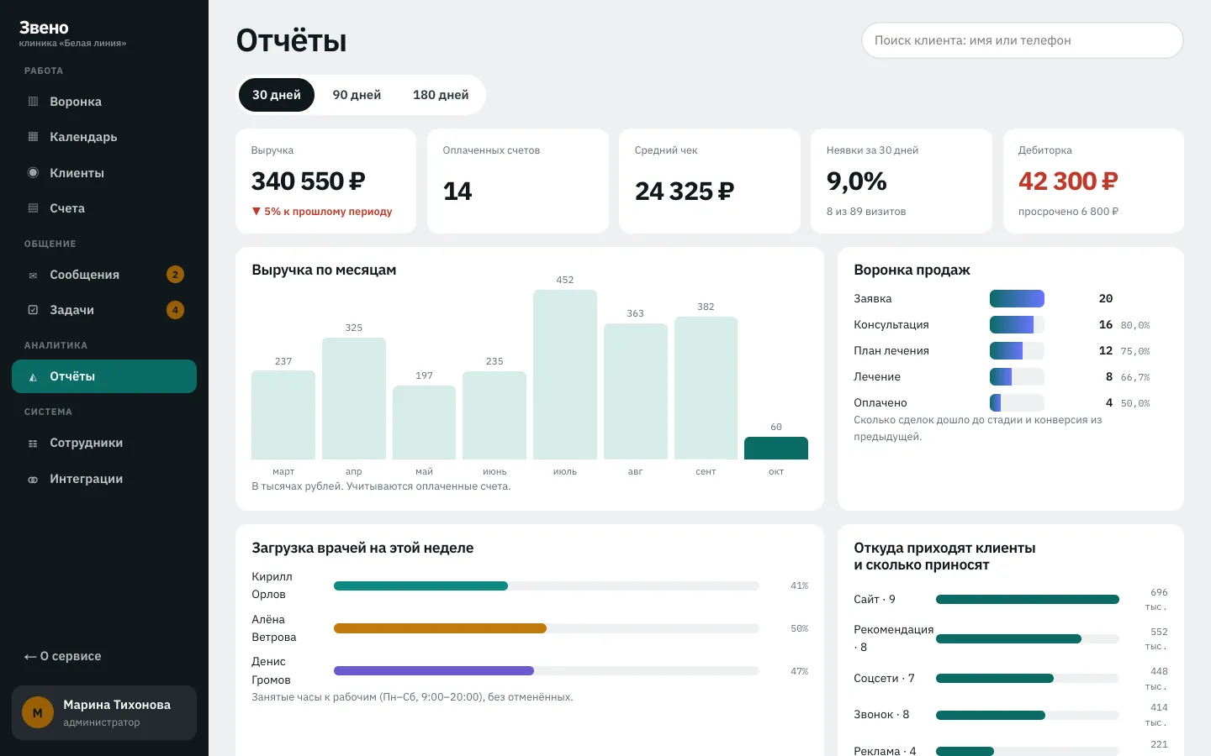Click the О сервисе link
Viewport: 1211px width, 756px height.
[62, 656]
